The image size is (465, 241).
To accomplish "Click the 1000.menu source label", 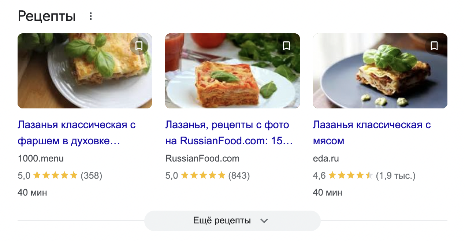I will pyautogui.click(x=41, y=159).
